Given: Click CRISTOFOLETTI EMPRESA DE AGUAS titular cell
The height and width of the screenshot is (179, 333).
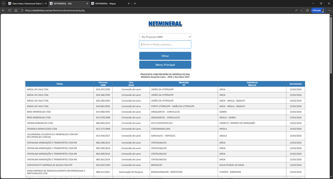Looking at the screenshot, I should pos(59,165).
